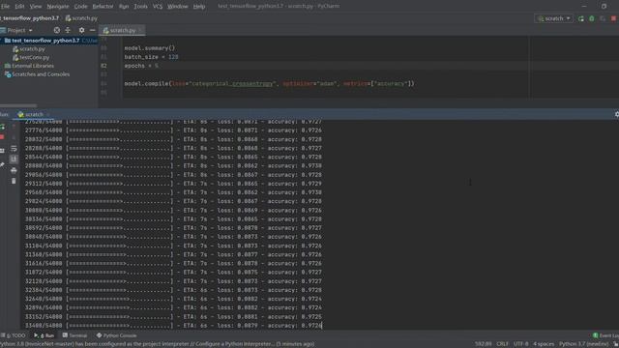Screen dimensions: 619x348
Task: Click output line starting with 33408/54000
Action: click(173, 326)
